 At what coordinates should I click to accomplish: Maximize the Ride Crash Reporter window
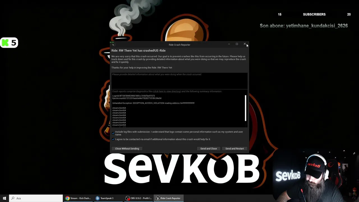click(237, 44)
